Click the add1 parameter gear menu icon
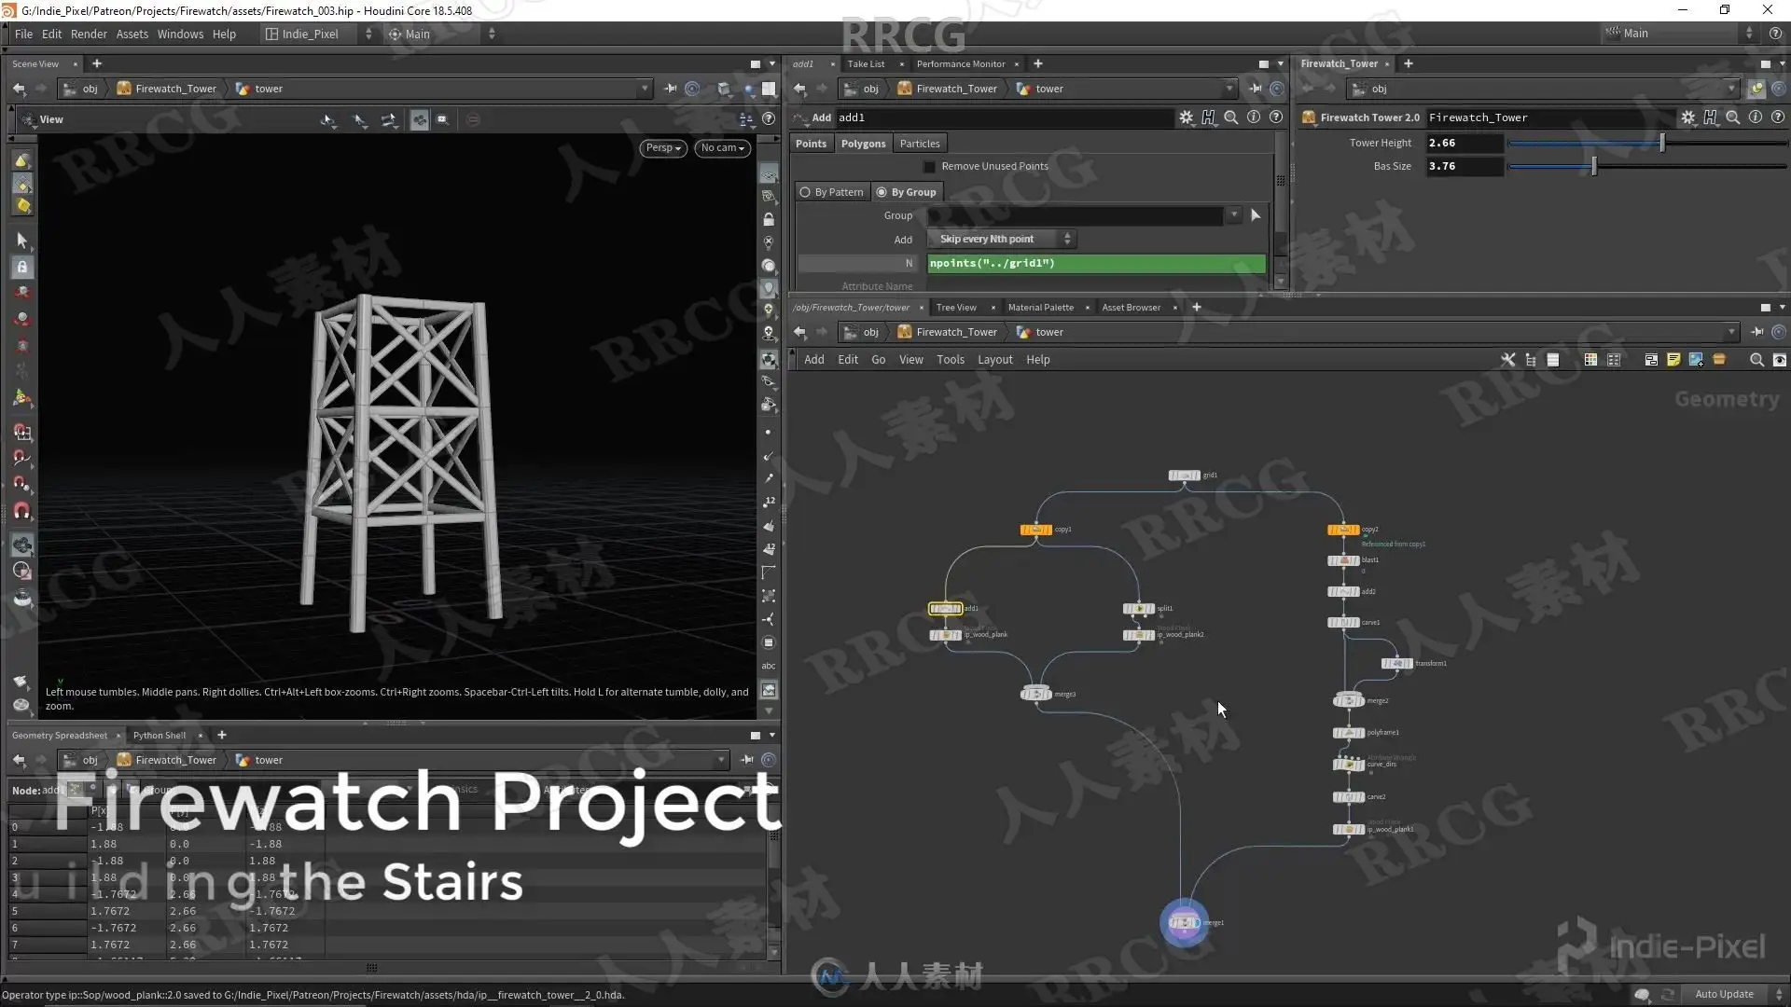 [x=1186, y=117]
